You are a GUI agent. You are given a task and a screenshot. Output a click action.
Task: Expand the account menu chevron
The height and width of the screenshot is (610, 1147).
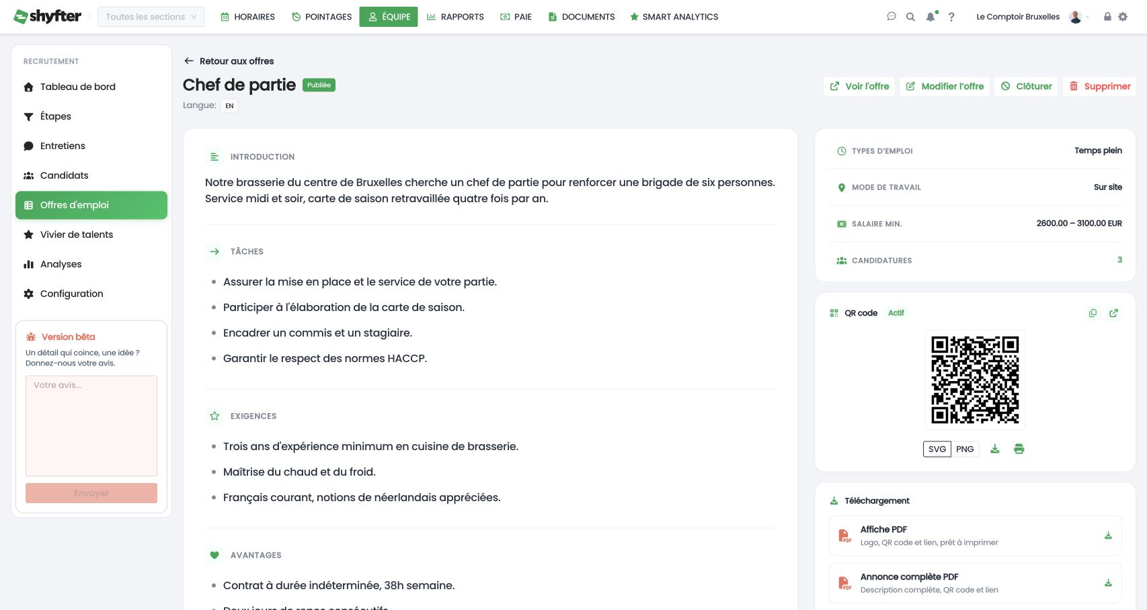[1088, 17]
